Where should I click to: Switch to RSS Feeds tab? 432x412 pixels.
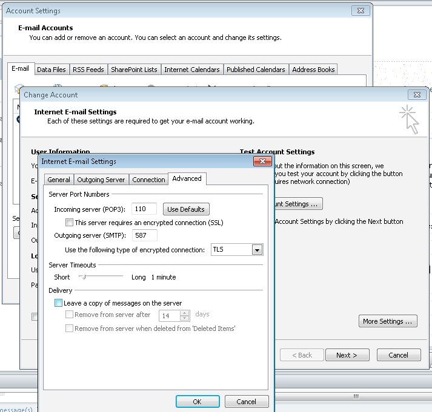(88, 70)
